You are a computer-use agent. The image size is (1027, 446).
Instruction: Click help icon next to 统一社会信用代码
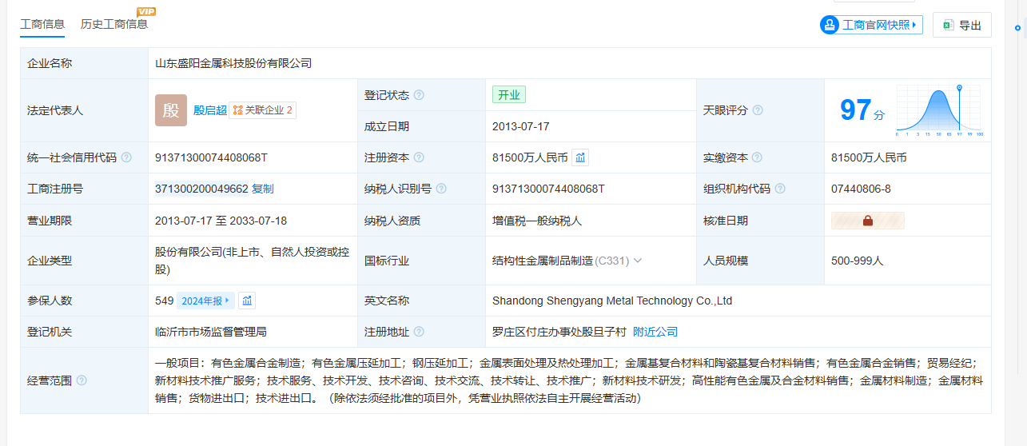126,157
